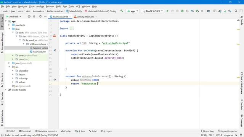
Task: Open the Terminal tool window
Action: click(x=25, y=131)
